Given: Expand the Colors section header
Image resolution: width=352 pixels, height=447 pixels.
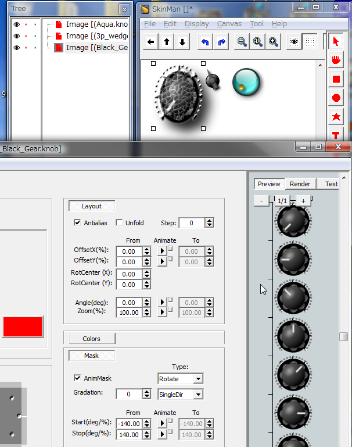Looking at the screenshot, I should 92,339.
